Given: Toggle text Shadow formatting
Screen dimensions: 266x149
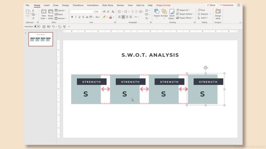Looking at the screenshot, I should click(x=83, y=17).
